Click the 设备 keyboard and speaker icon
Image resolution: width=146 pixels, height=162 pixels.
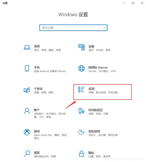(x=82, y=47)
